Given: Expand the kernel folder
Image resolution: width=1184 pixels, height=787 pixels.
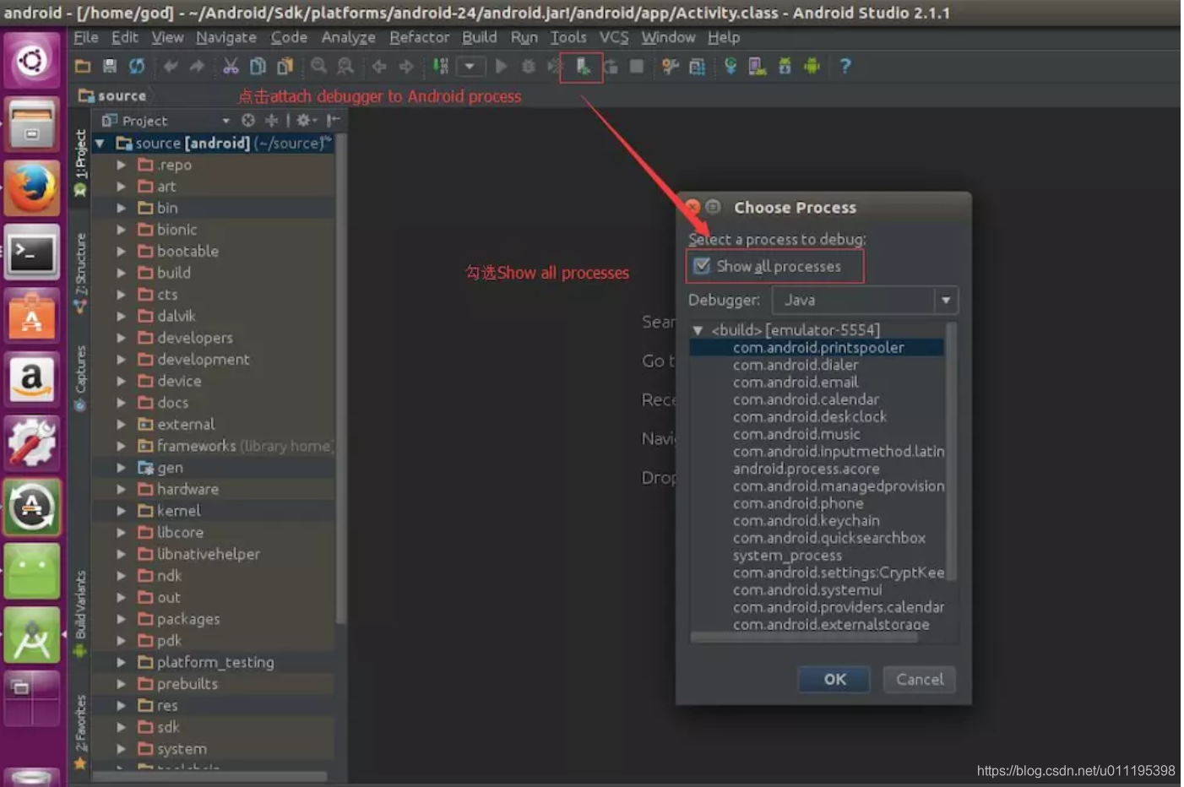Looking at the screenshot, I should point(122,510).
